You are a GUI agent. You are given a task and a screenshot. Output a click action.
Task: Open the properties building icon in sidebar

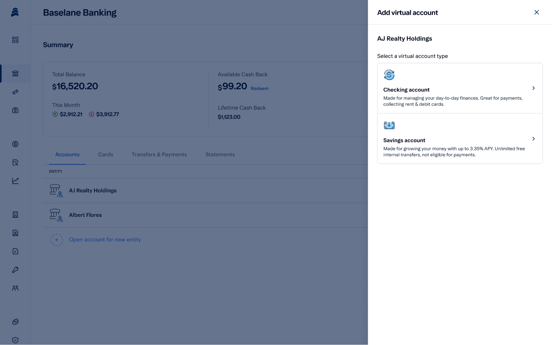click(15, 215)
